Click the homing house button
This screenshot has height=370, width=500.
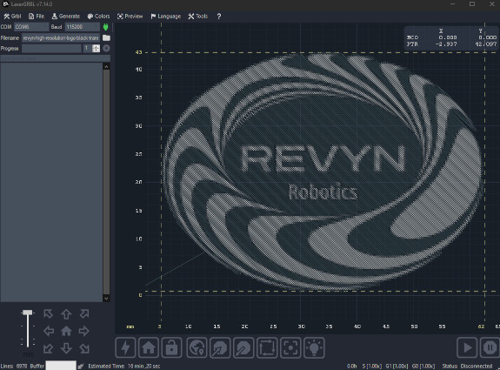tap(149, 347)
